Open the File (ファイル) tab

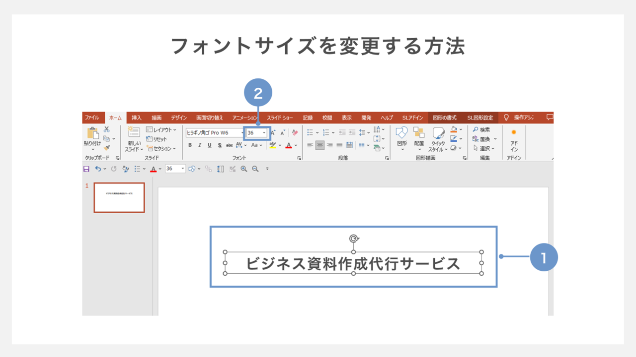tap(91, 118)
